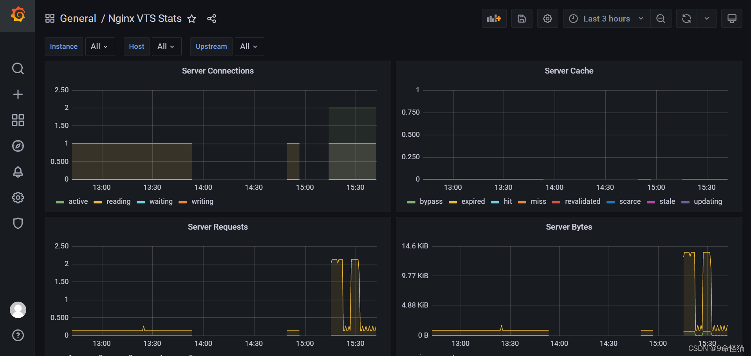Click the Instance variable label
Viewport: 751px width, 356px height.
64,47
